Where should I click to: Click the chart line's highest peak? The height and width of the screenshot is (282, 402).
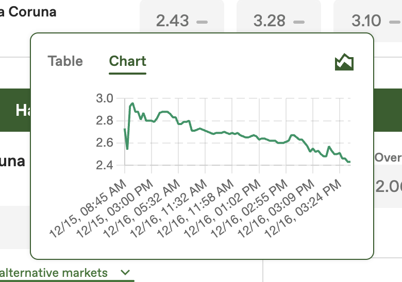[x=132, y=103]
